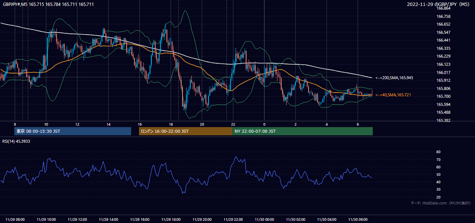Click the bottom date label 11/29 10:00
The width and height of the screenshot is (475, 223).
[46, 220]
